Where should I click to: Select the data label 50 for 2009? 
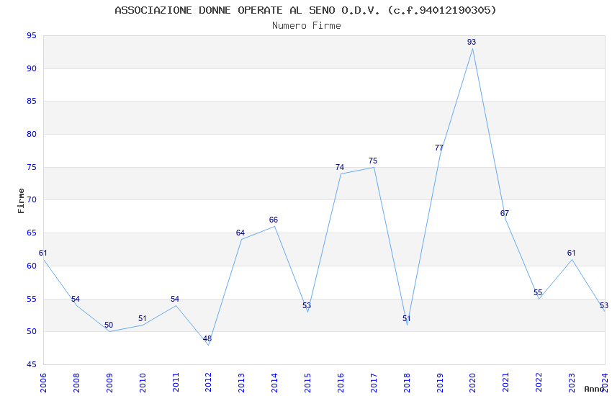coord(109,325)
